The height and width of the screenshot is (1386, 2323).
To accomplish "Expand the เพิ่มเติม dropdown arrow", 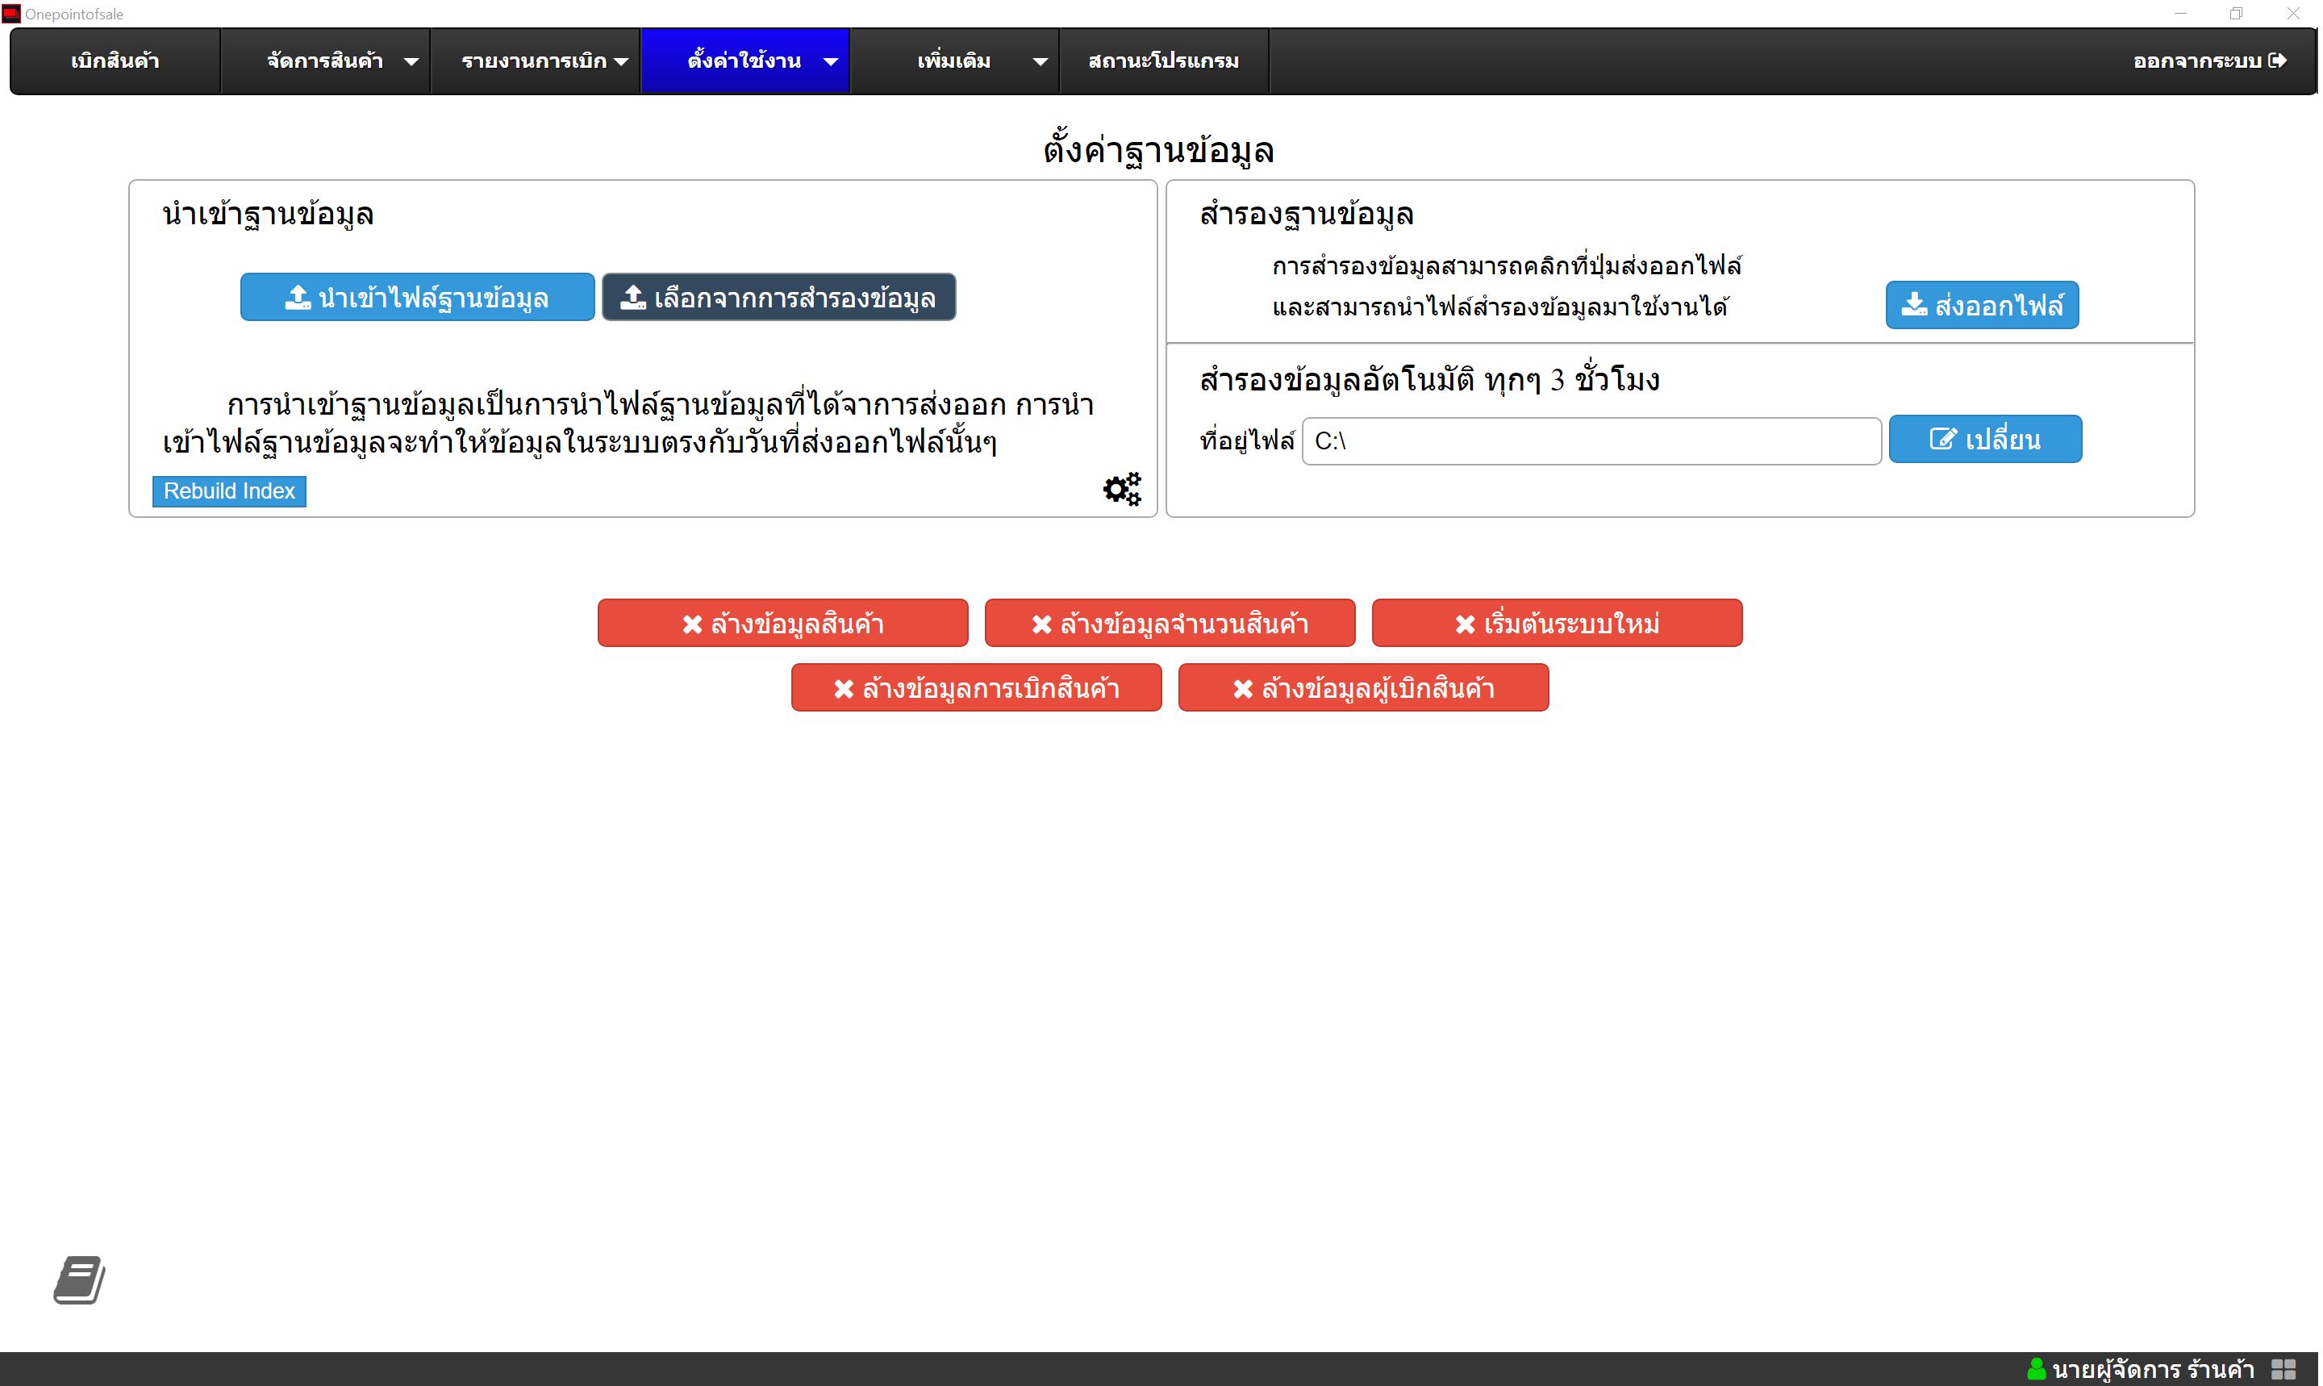I will 1041,61.
